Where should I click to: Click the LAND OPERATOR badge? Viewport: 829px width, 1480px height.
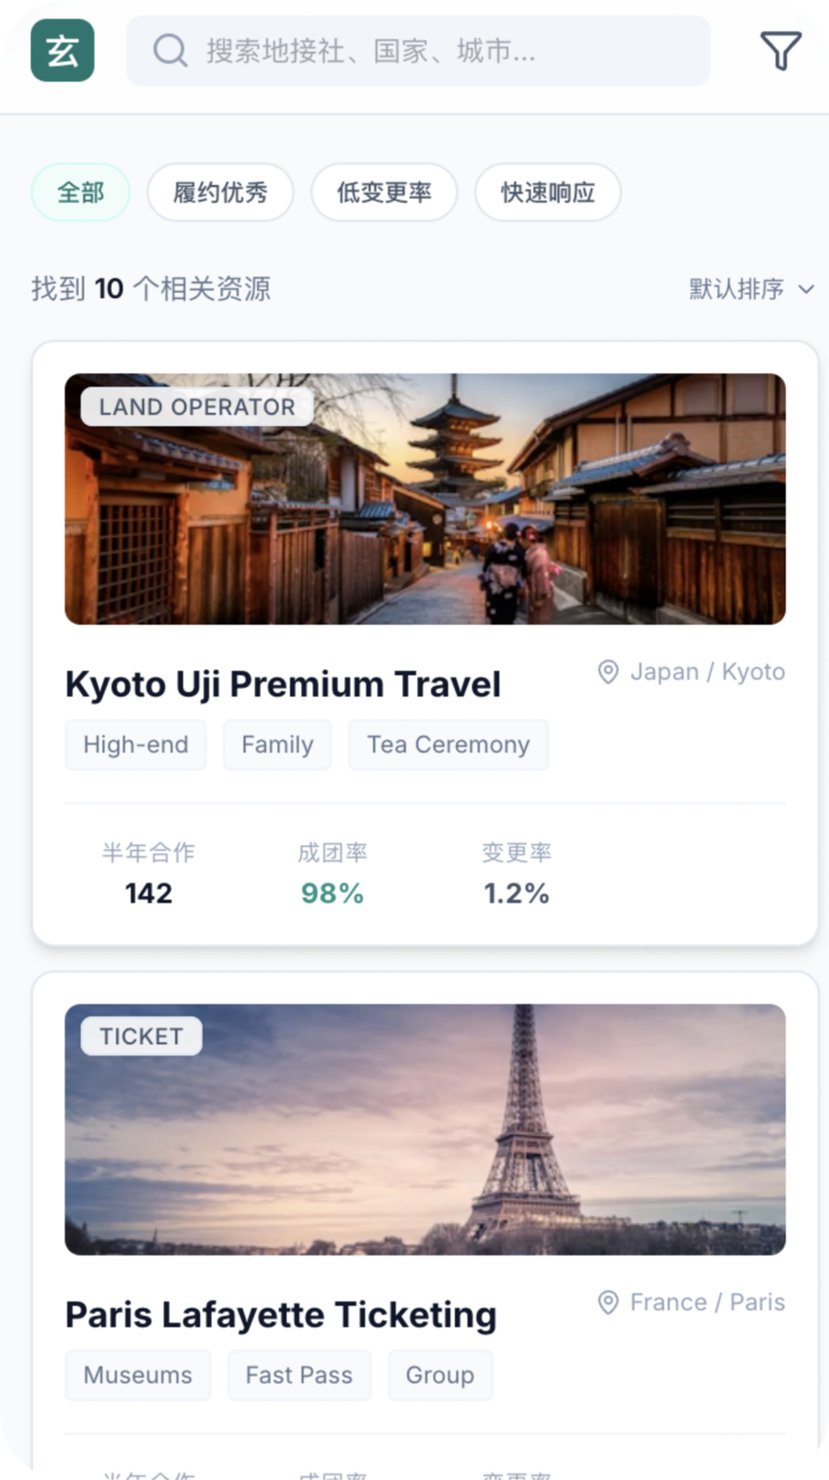pos(197,407)
